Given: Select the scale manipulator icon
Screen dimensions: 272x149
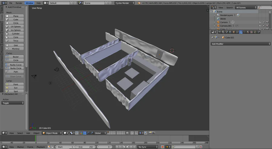Looking at the screenshot, I should [92, 133].
